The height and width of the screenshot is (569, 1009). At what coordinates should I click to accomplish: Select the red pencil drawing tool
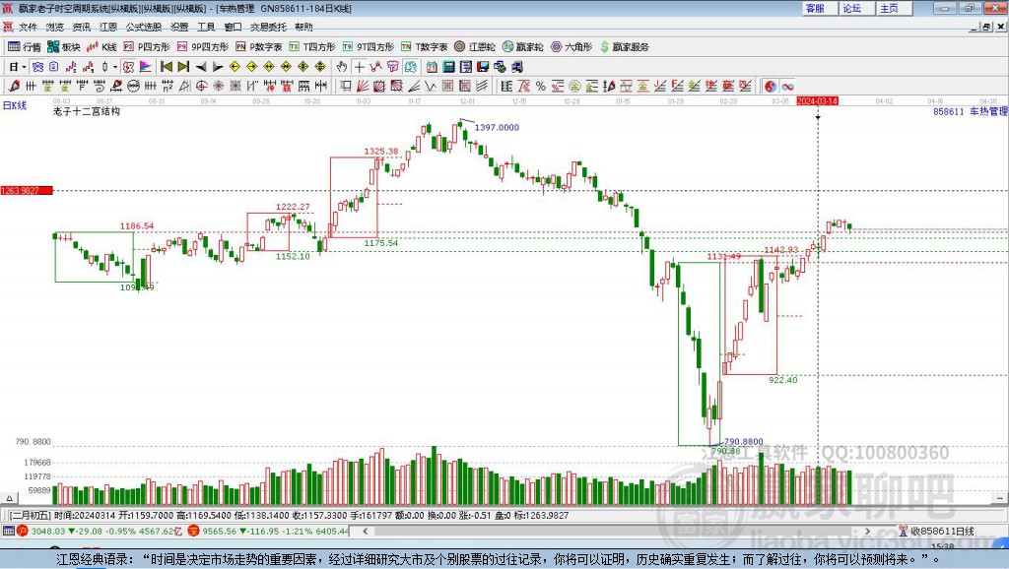click(14, 87)
